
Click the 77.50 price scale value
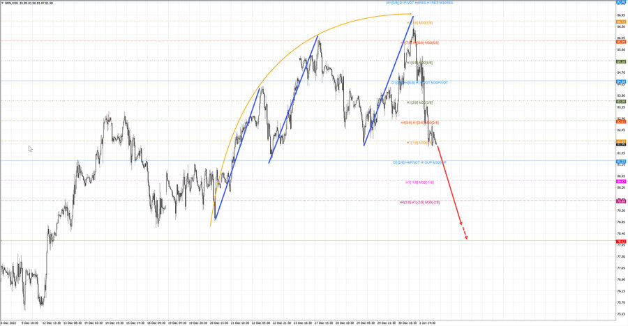click(621, 256)
